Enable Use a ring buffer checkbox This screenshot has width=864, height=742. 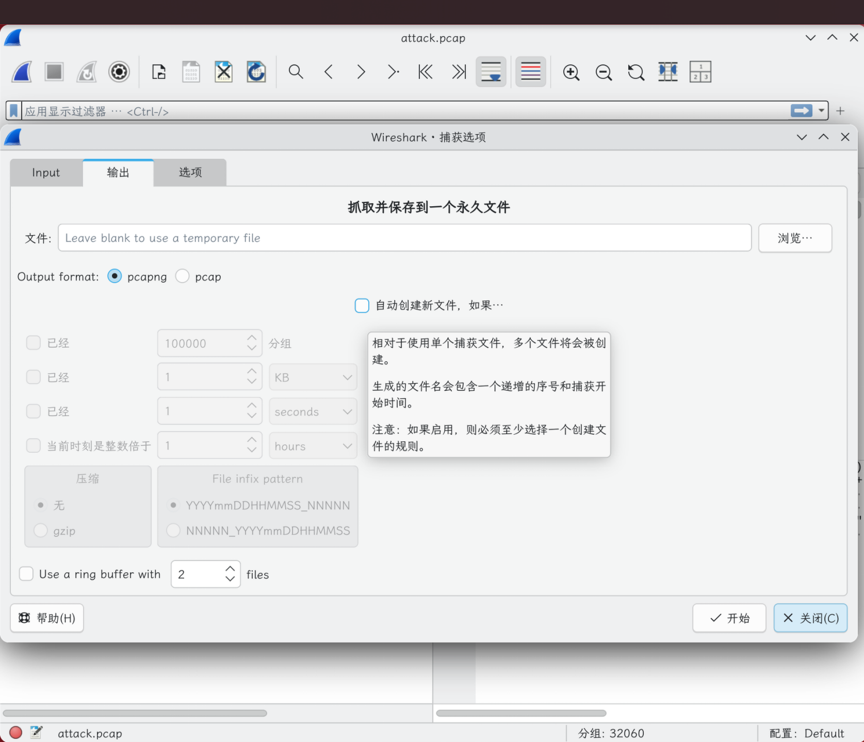click(x=26, y=574)
